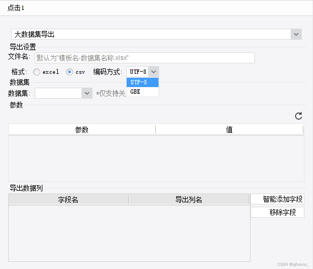Select the excel format radio button
Image resolution: width=313 pixels, height=269 pixels.
[37, 72]
